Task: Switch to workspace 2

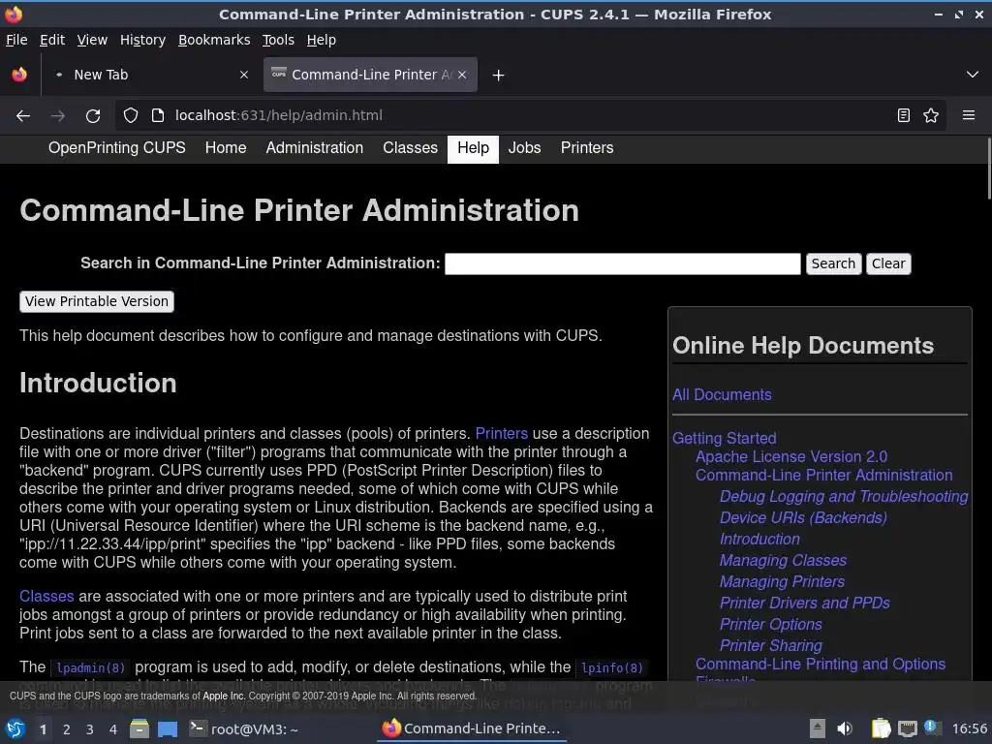Action: [67, 729]
